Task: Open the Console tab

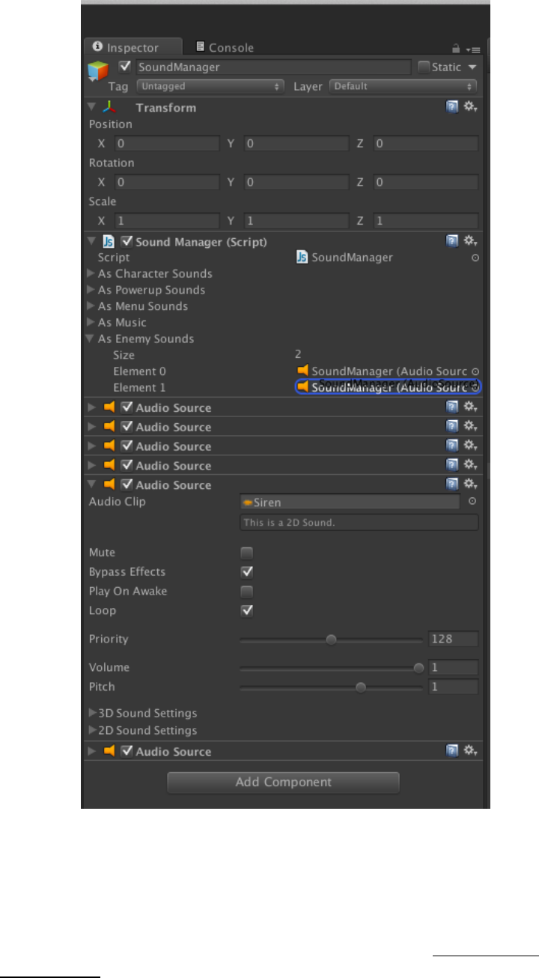Action: click(225, 47)
